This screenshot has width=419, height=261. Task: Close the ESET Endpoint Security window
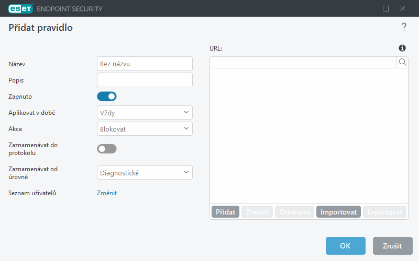click(x=403, y=8)
